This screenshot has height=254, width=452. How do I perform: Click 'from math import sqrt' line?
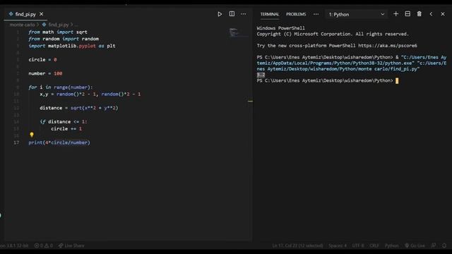(58, 32)
